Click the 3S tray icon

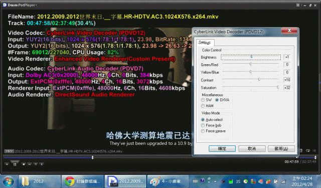click(238, 181)
